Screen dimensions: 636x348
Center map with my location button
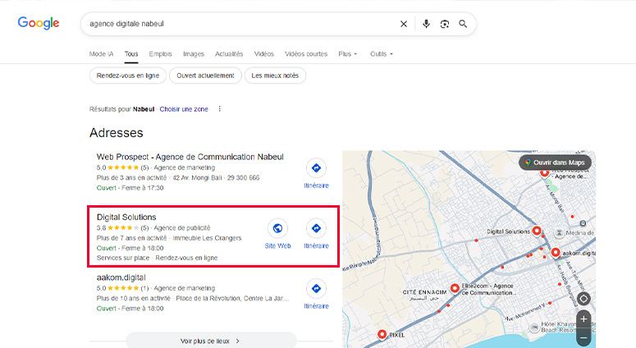pyautogui.click(x=583, y=299)
